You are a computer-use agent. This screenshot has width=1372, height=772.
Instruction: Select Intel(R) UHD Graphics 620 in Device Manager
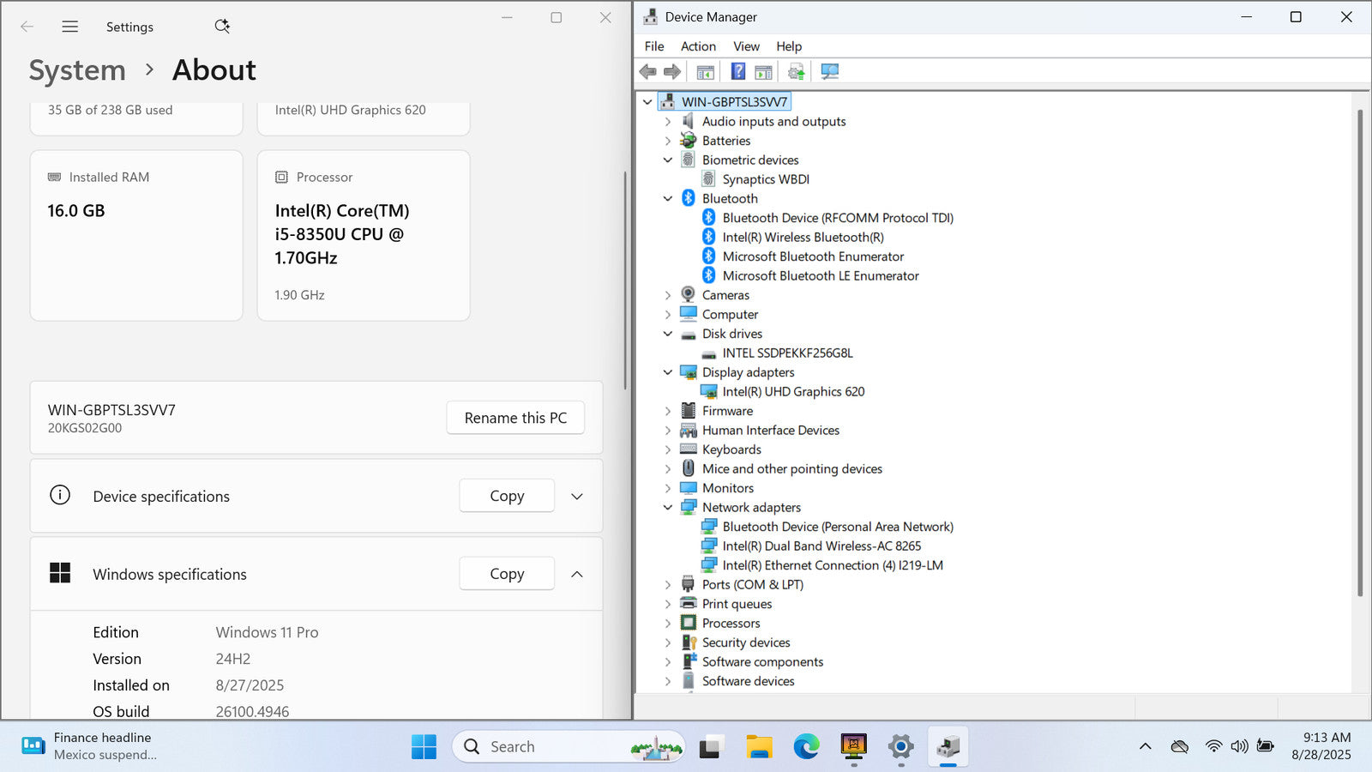tap(793, 391)
